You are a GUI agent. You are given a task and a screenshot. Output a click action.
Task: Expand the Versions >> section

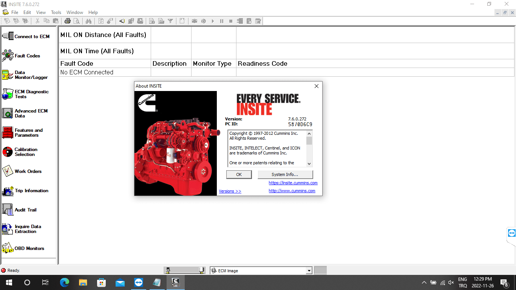pos(230,191)
